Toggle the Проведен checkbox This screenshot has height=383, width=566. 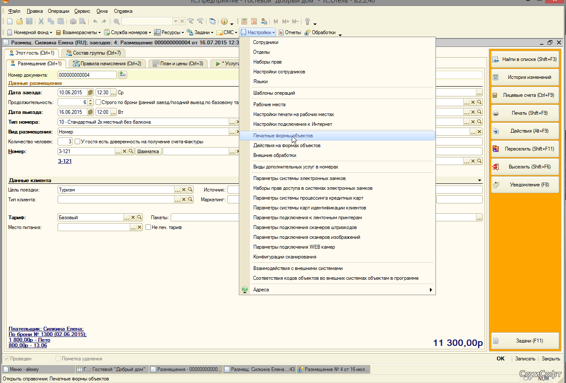(x=7, y=359)
